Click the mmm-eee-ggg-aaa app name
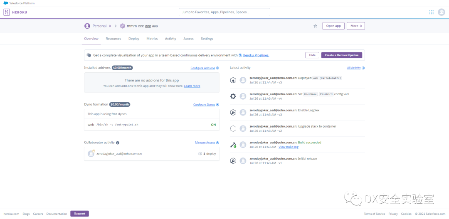Image resolution: width=449 pixels, height=219 pixels. pos(142,26)
